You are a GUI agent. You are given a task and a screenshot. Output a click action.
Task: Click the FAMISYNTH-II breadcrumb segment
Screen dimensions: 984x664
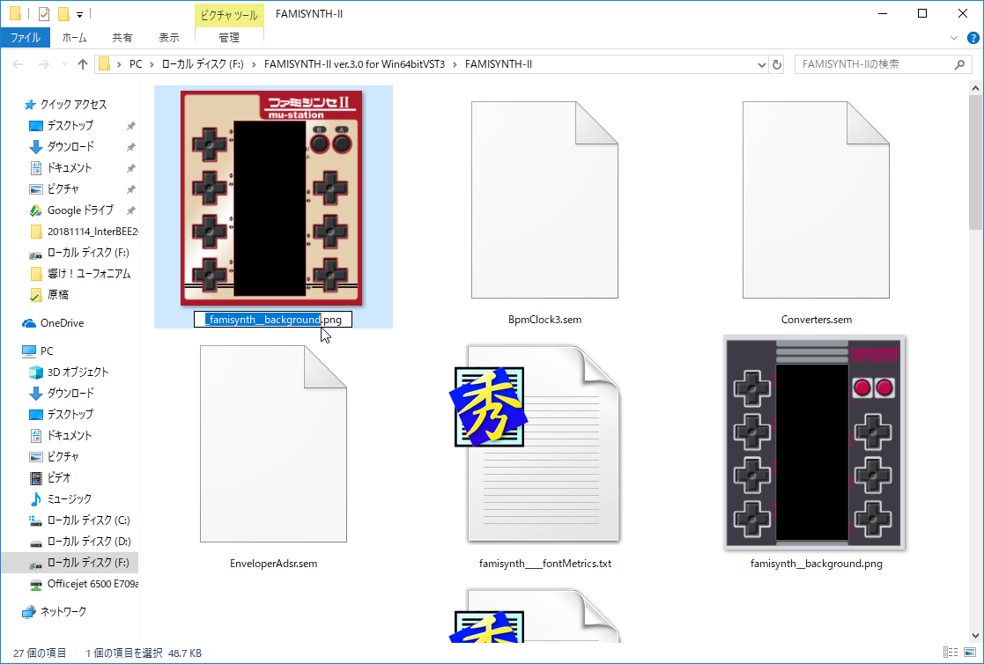pos(499,64)
